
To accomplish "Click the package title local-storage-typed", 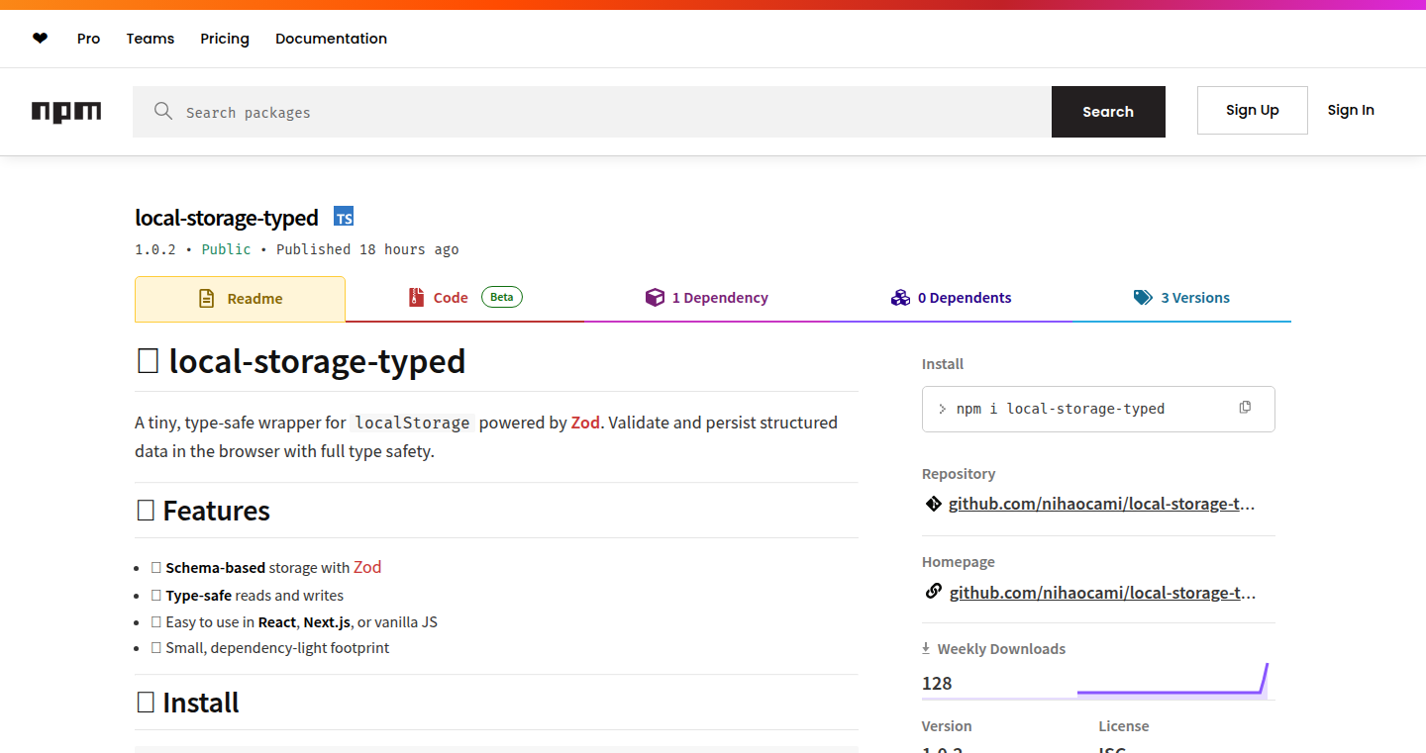I will (227, 218).
